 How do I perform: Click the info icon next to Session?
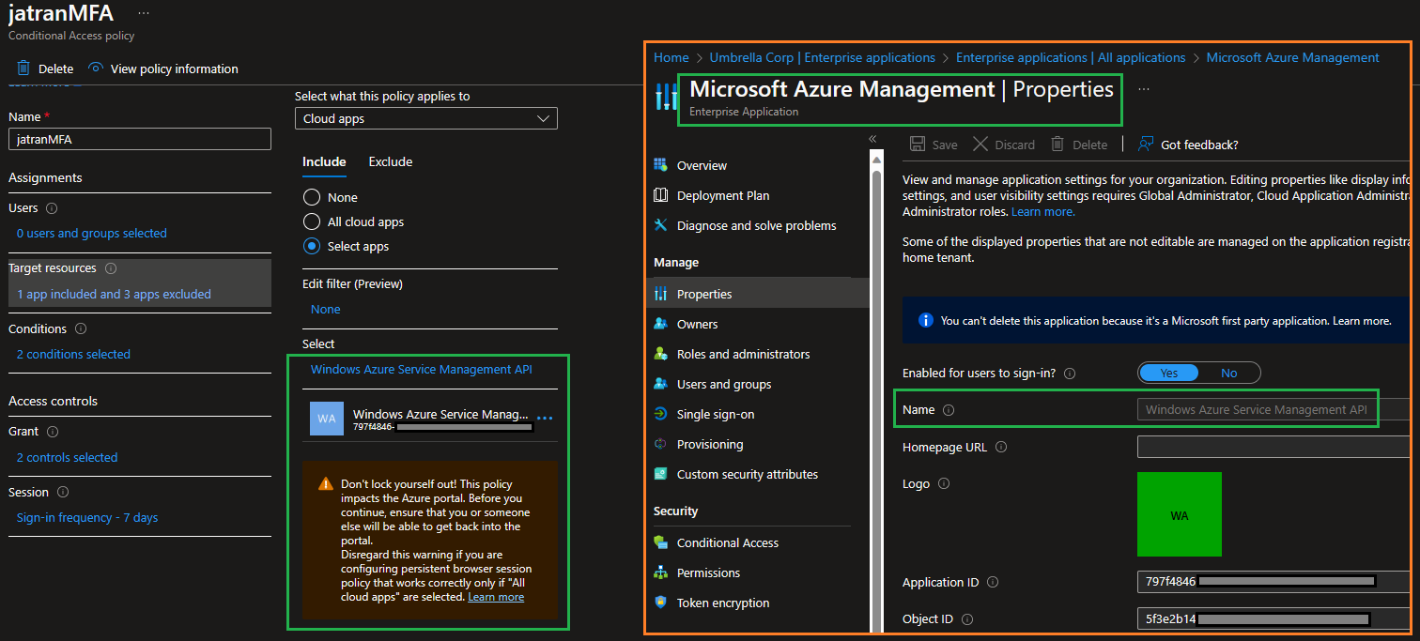pos(63,492)
